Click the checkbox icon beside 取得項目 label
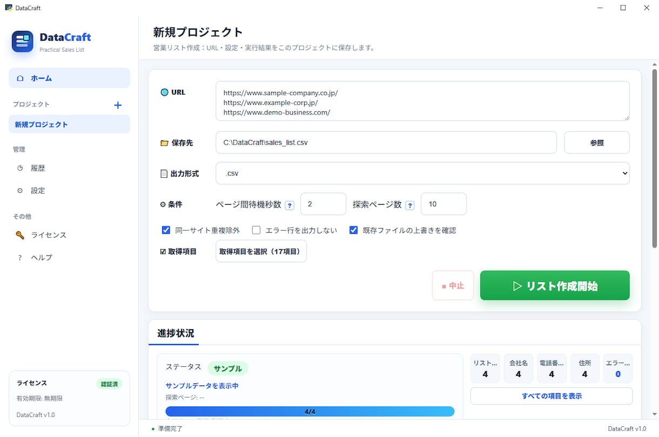Image resolution: width=659 pixels, height=437 pixels. pos(163,252)
